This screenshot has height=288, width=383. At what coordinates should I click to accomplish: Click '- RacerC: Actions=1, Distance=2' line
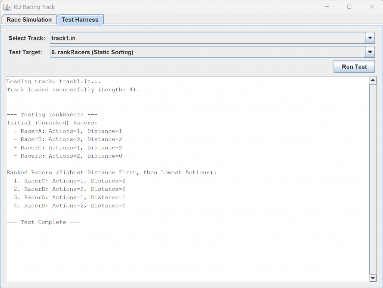[68, 148]
